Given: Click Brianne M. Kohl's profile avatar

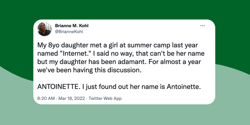Looking at the screenshot, I should click(x=44, y=29).
